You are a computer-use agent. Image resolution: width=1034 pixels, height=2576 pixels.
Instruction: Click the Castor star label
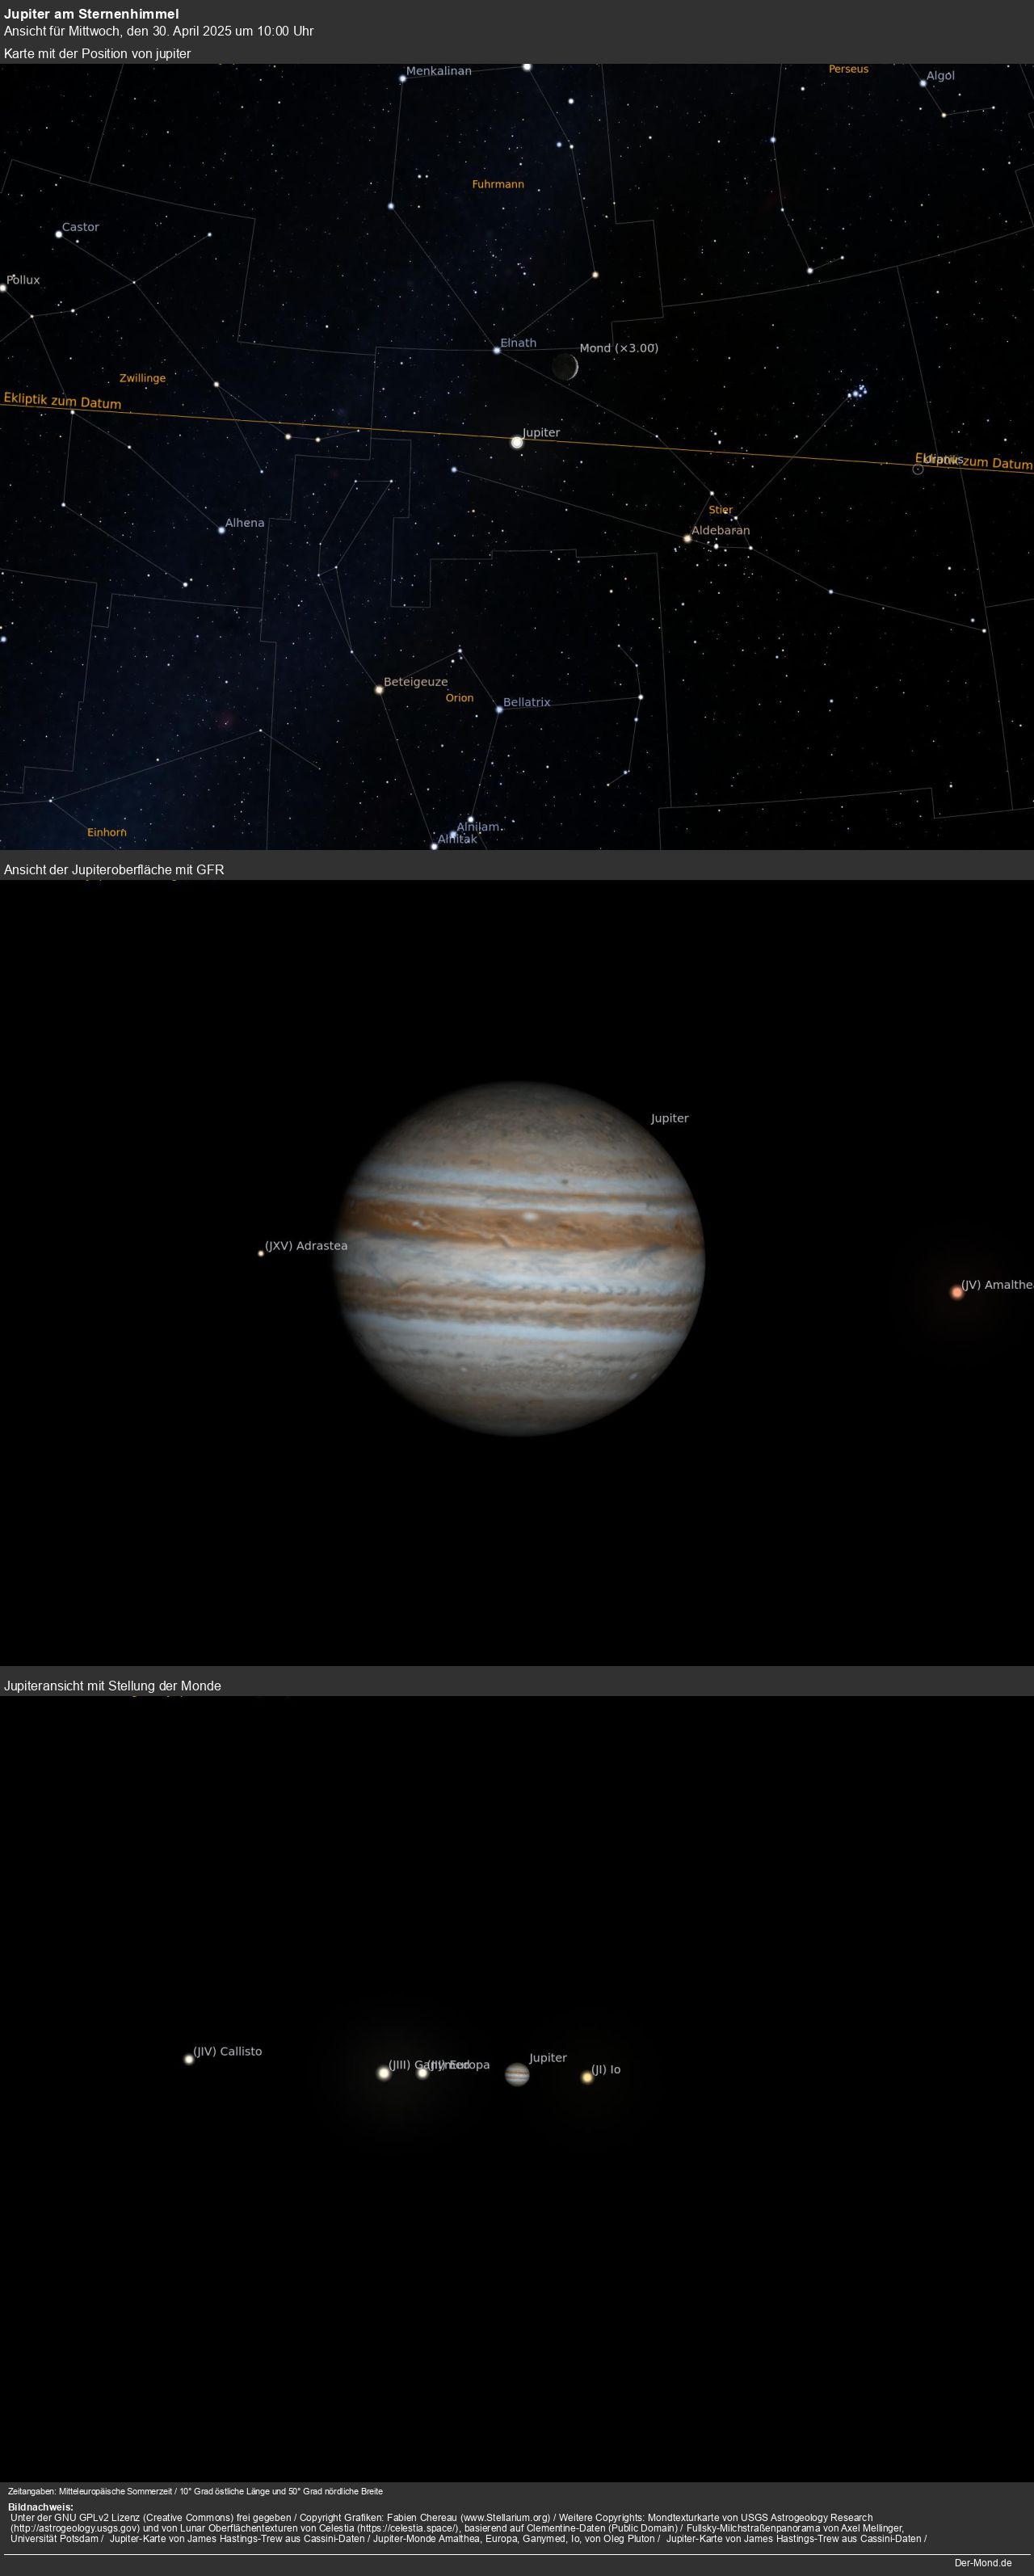point(81,227)
